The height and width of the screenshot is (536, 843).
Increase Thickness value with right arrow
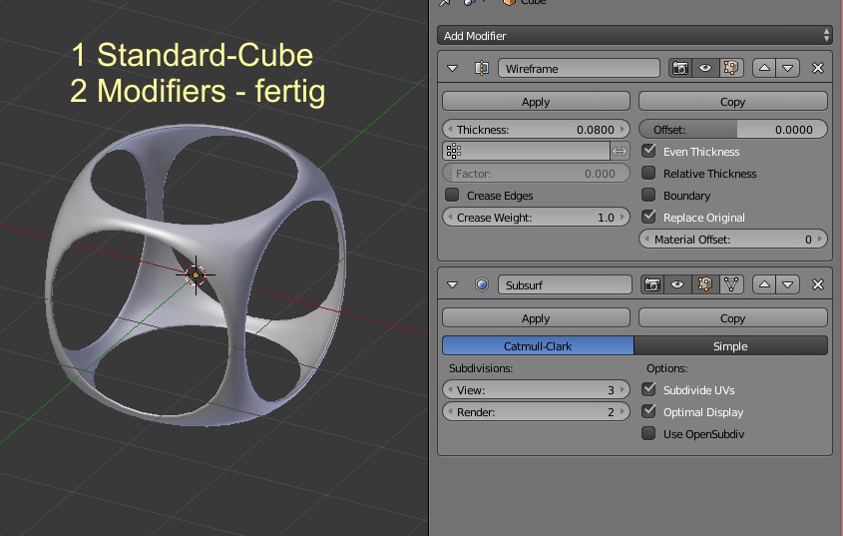point(623,129)
